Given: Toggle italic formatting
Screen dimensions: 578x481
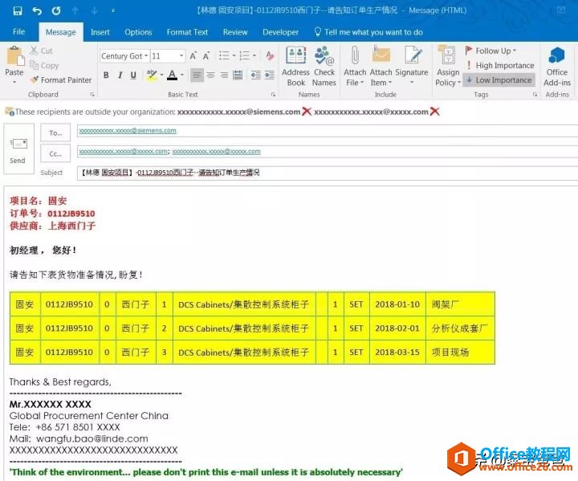Looking at the screenshot, I should [120, 75].
